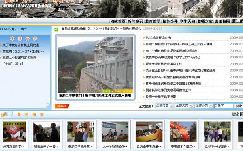This screenshot has width=243, height=151.
Task: Open the news item 关于在全县教师队伍中开展师德师风征文比赛的通知
Action: (181, 71)
